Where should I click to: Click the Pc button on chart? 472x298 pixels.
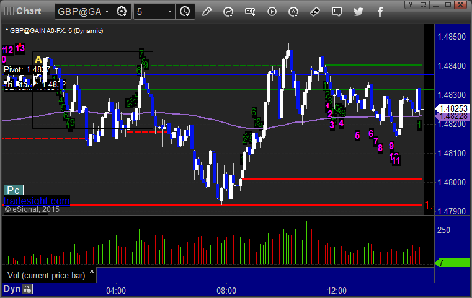point(14,190)
